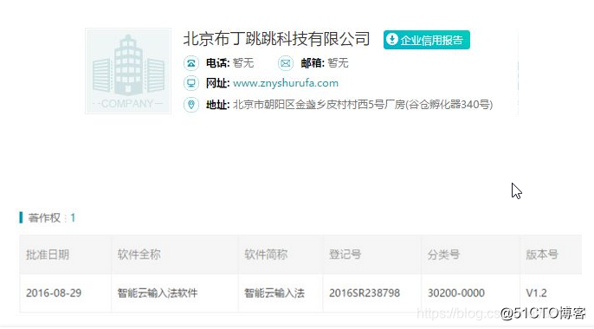The height and width of the screenshot is (329, 594).
Task: Select the classification number 30200-0000
Action: (x=456, y=293)
